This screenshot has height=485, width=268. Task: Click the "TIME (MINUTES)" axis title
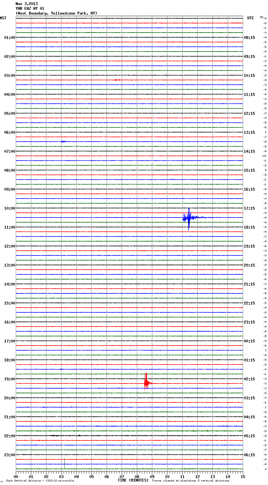coord(133,480)
